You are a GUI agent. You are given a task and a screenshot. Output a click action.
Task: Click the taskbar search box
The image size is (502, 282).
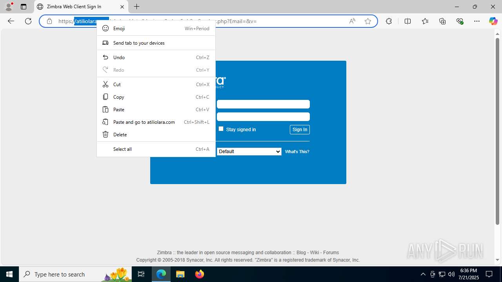tap(75, 274)
